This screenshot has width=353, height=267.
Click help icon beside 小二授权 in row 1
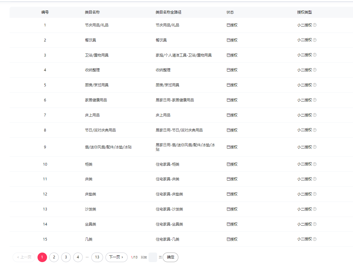315,25
